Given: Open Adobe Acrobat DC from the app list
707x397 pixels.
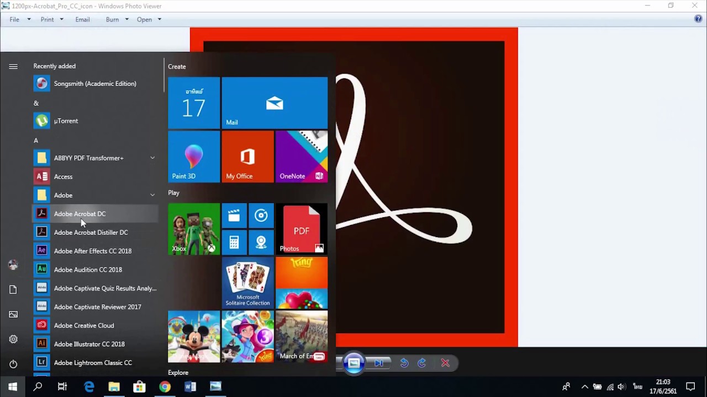Looking at the screenshot, I should pyautogui.click(x=95, y=214).
